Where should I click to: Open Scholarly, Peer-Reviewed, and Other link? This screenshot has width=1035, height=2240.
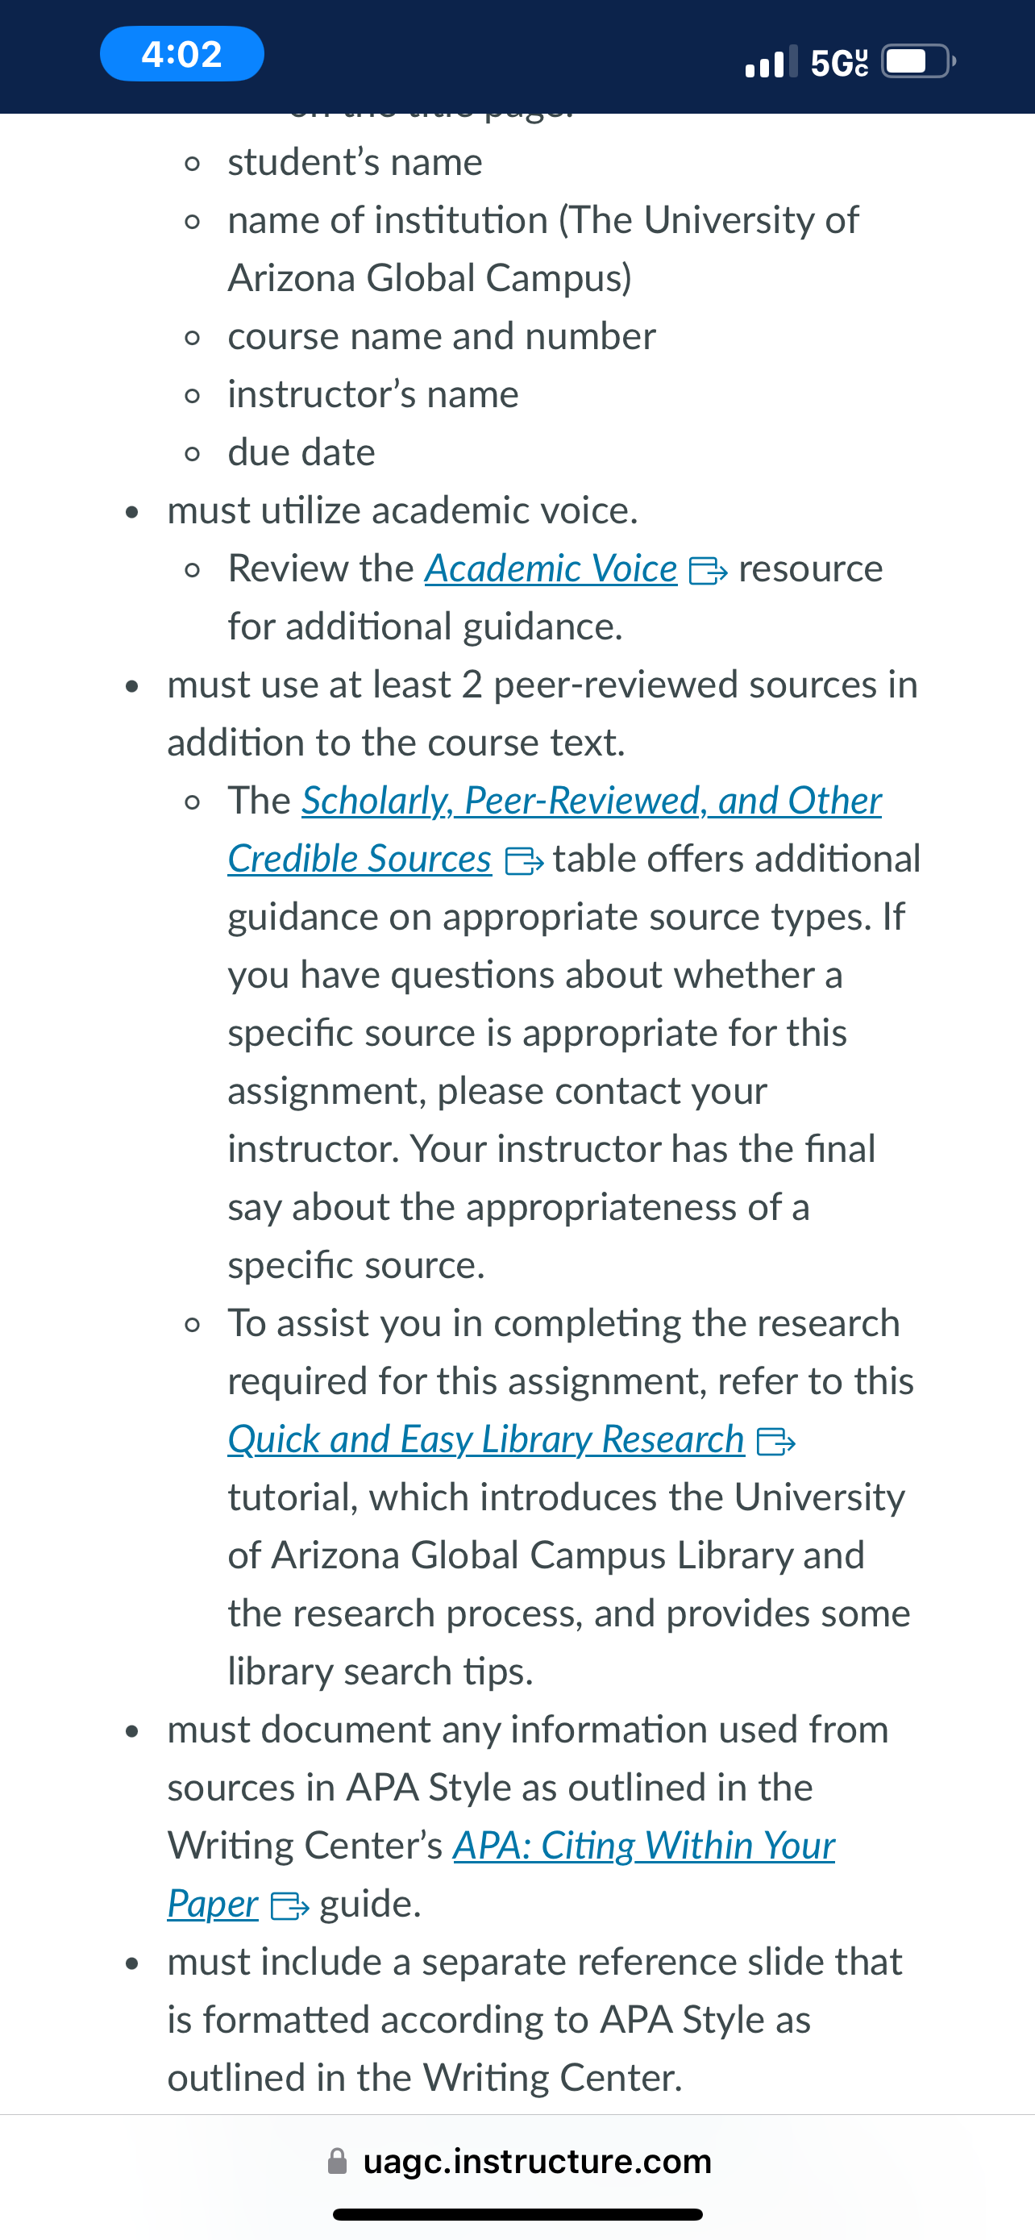click(x=592, y=801)
